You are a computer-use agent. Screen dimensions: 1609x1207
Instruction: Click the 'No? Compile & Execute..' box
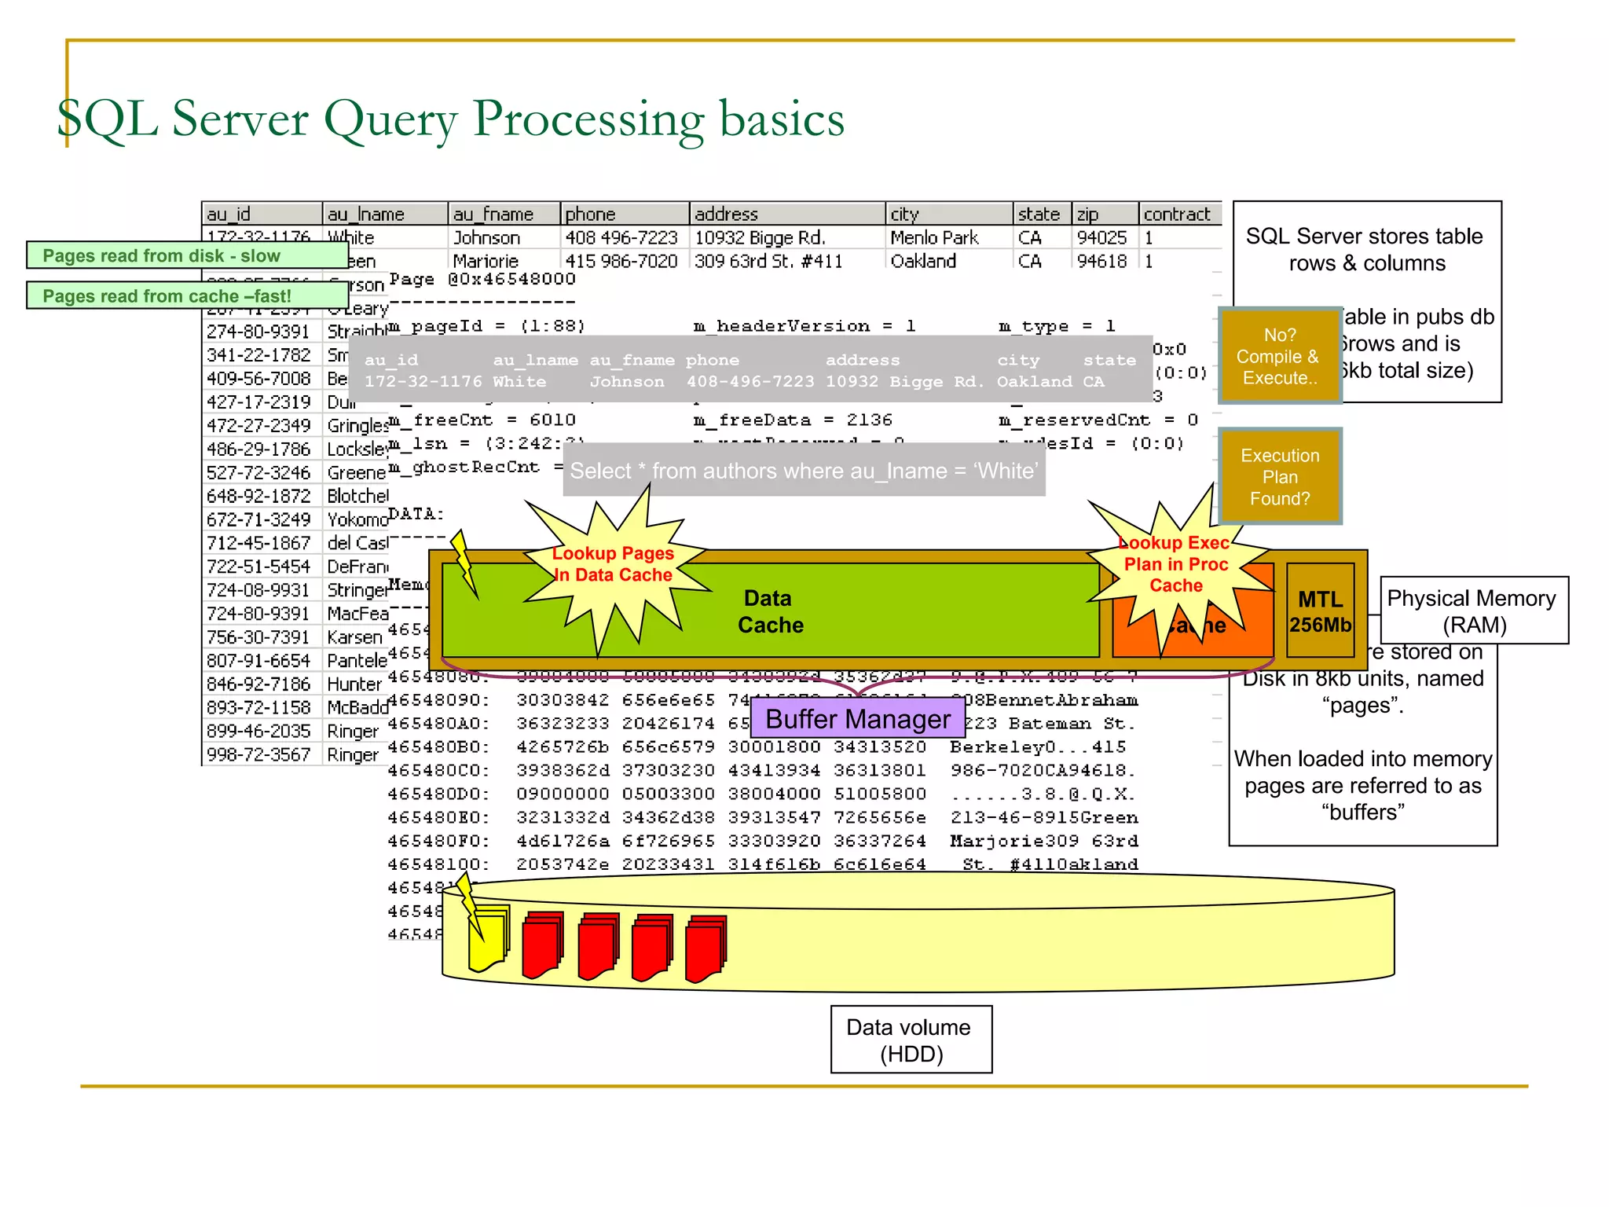[x=1279, y=356]
